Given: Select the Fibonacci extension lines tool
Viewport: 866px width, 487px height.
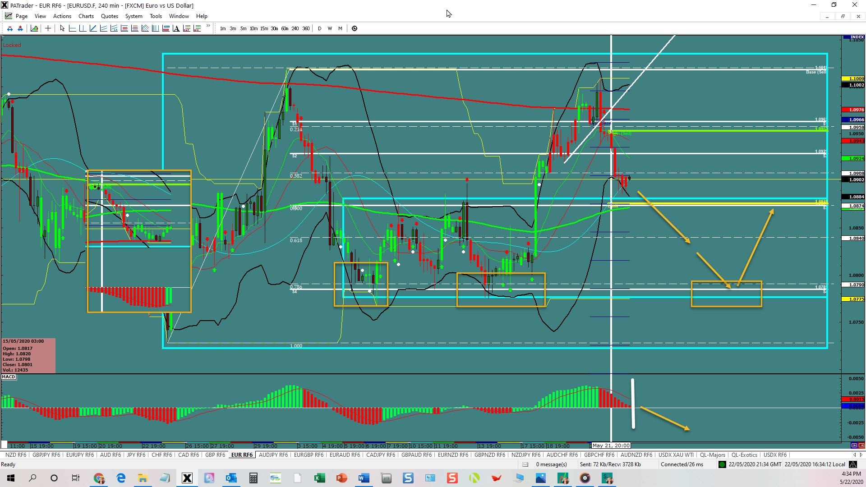Looking at the screenshot, I should click(134, 28).
